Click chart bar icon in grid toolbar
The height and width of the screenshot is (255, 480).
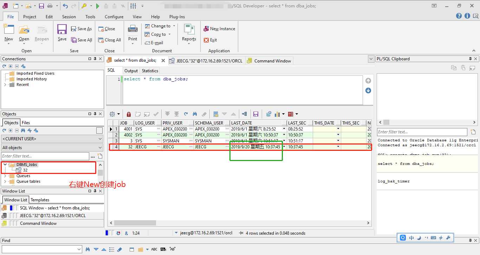(278, 114)
